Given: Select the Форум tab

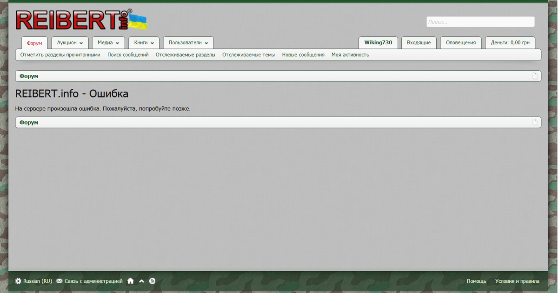Looking at the screenshot, I should (x=34, y=43).
